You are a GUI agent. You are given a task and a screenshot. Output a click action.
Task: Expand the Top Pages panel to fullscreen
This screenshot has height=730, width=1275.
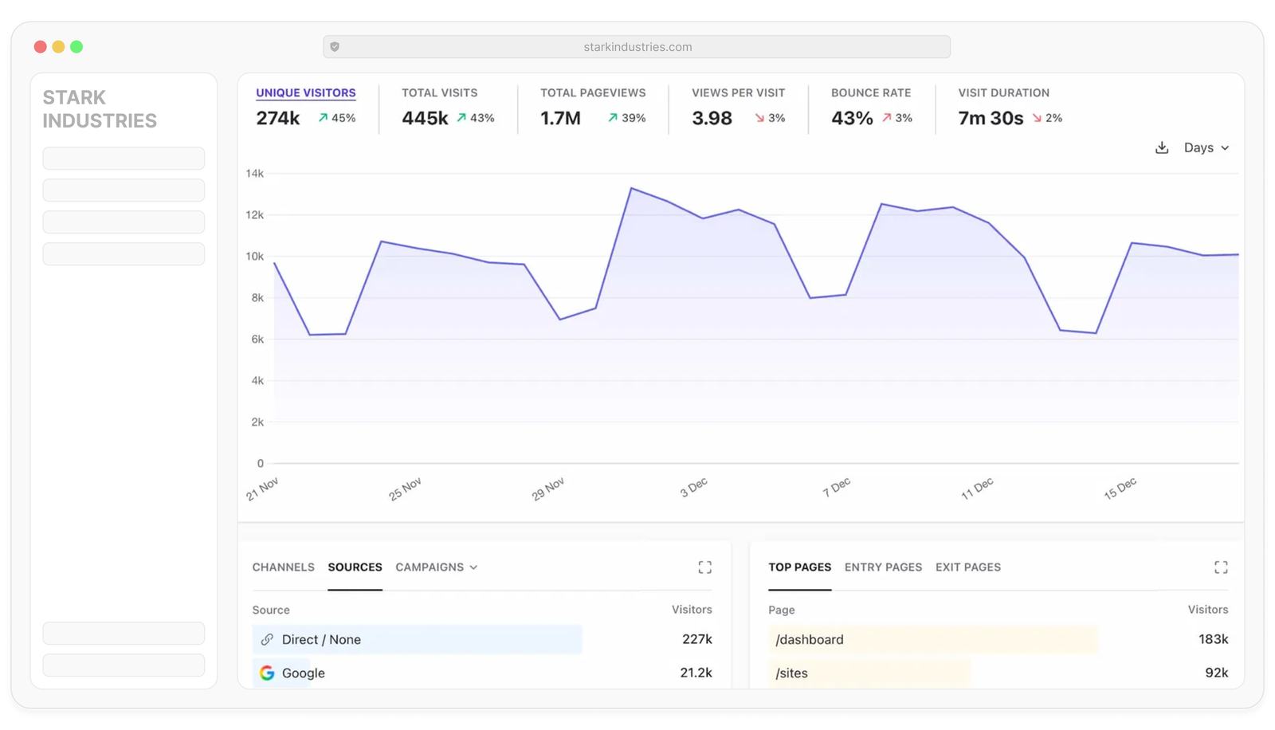[x=1221, y=567]
